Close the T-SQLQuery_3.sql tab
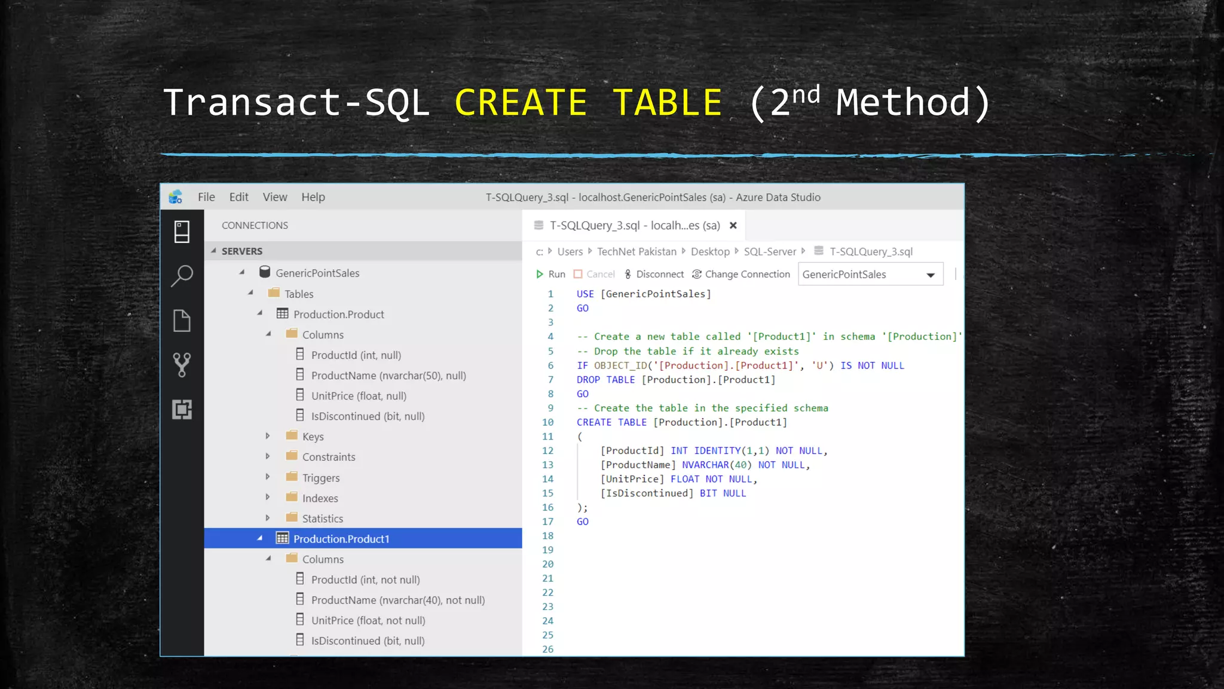This screenshot has height=689, width=1224. [733, 225]
